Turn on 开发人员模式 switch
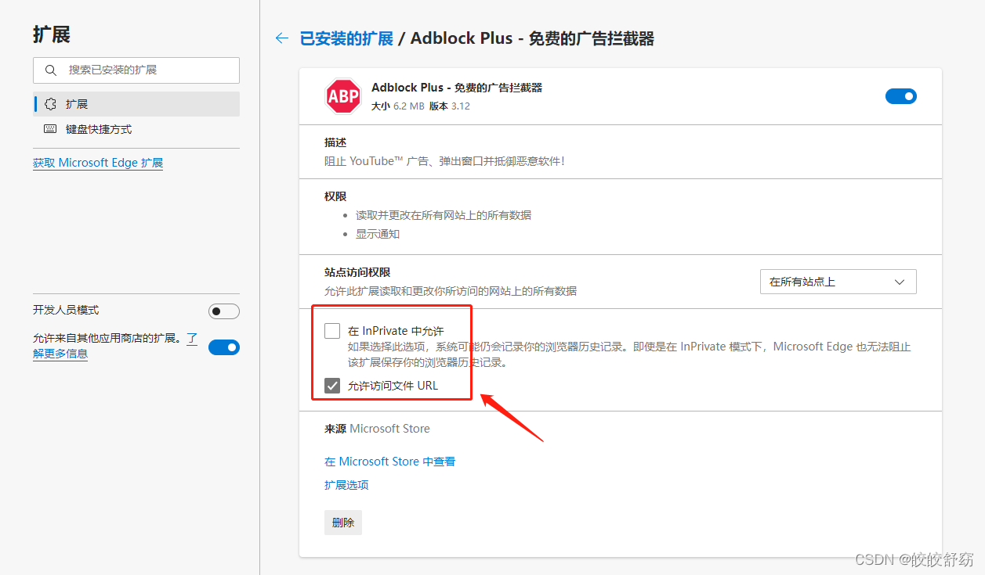 click(x=224, y=311)
